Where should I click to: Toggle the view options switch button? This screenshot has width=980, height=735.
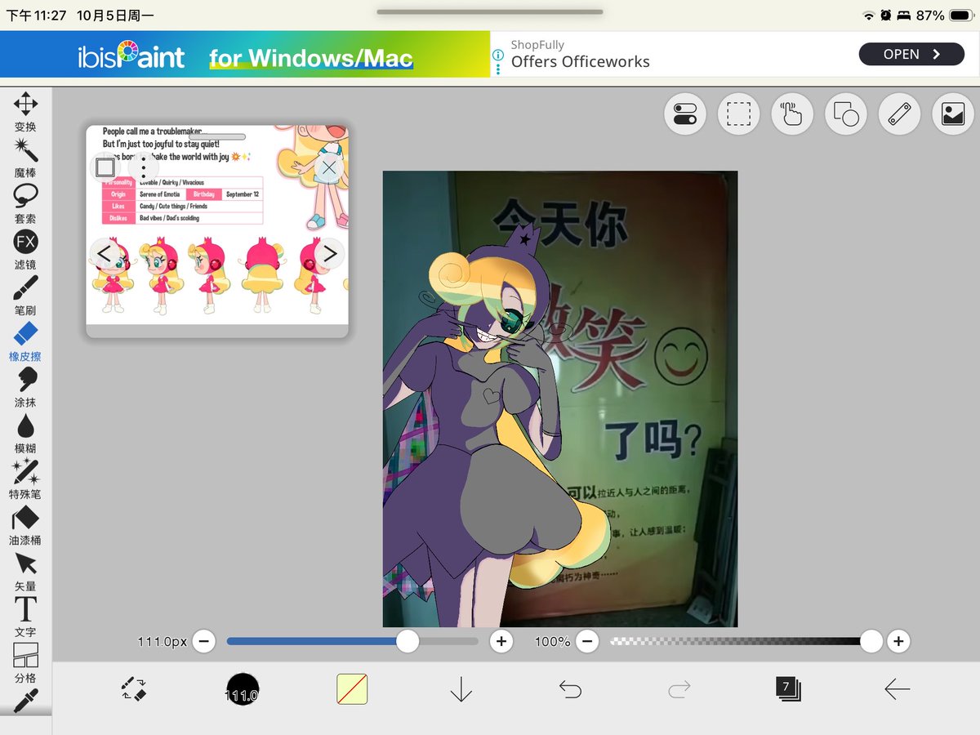point(685,114)
